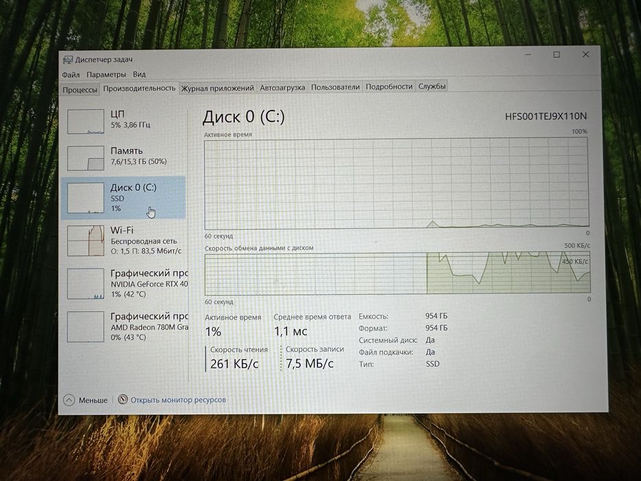The image size is (641, 481).
Task: Click the Память mini graph thumbnail
Action: click(x=85, y=158)
